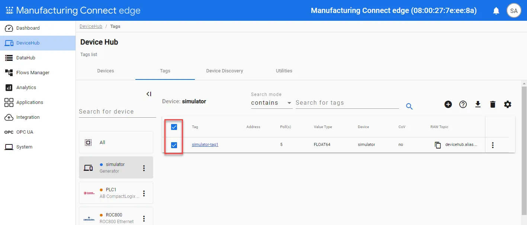The width and height of the screenshot is (527, 225).
Task: Open Integration in sidebar
Action: coord(38,117)
